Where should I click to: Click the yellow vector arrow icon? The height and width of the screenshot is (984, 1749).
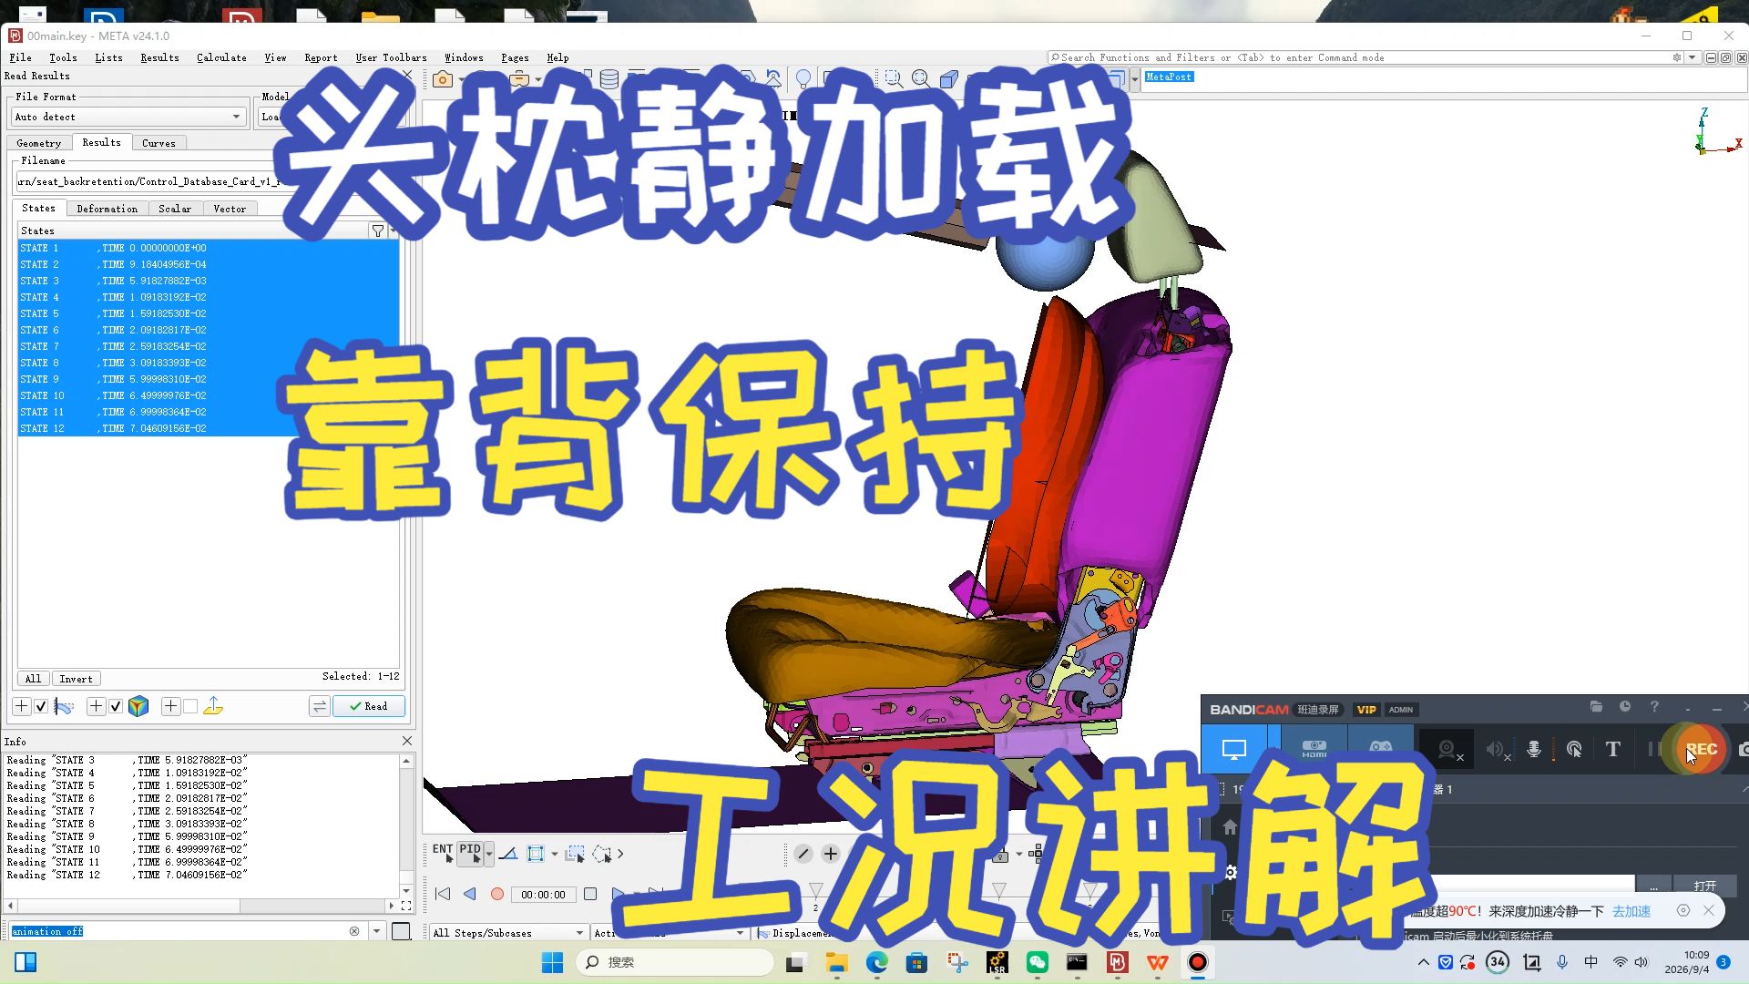[x=213, y=706]
